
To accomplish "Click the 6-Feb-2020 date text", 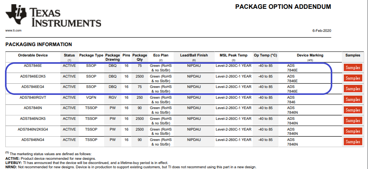I will tap(322, 30).
